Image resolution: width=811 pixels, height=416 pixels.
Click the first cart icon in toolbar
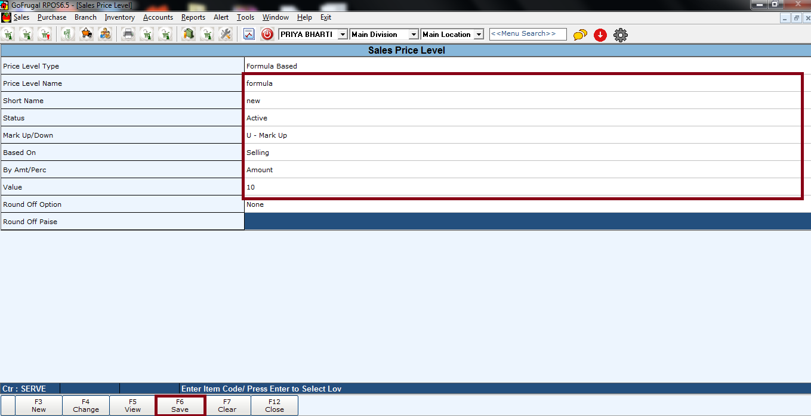click(8, 34)
